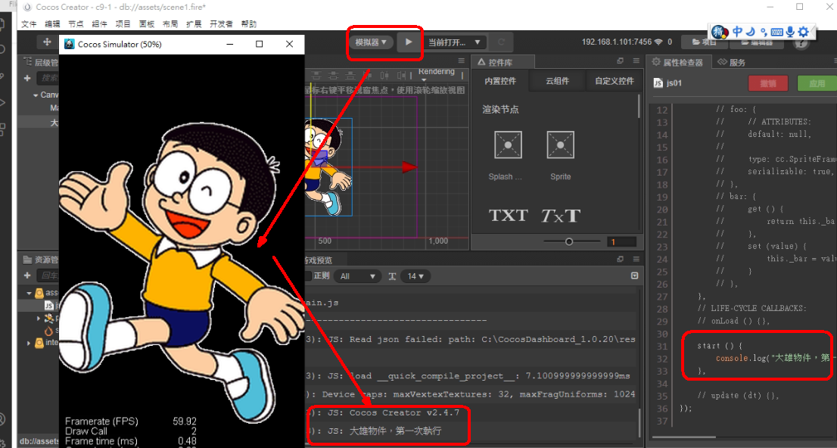Open the 项目 menu in menu bar
Viewport: 837px width, 448px height.
123,24
